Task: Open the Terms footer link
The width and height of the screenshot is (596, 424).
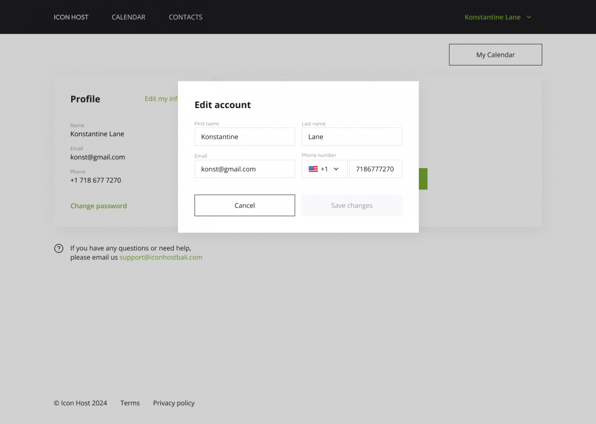Action: pos(130,403)
